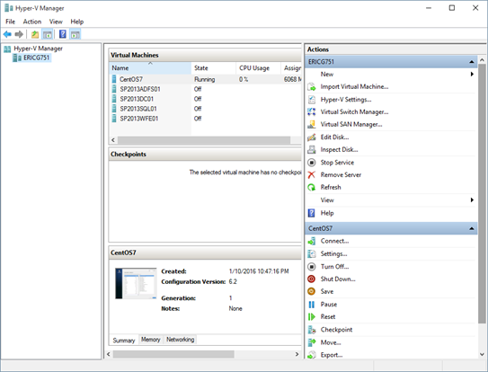Click the blue Help toolbar icon
The width and height of the screenshot is (488, 372).
63,34
